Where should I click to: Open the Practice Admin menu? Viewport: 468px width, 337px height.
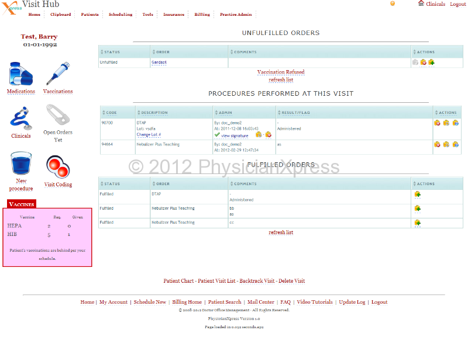pyautogui.click(x=236, y=15)
